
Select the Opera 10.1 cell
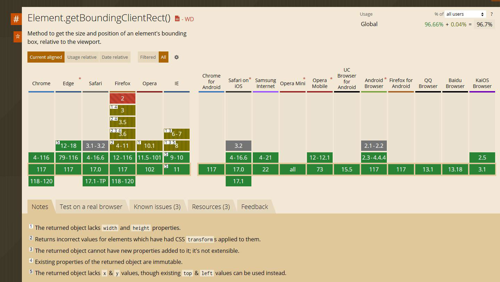(x=150, y=146)
